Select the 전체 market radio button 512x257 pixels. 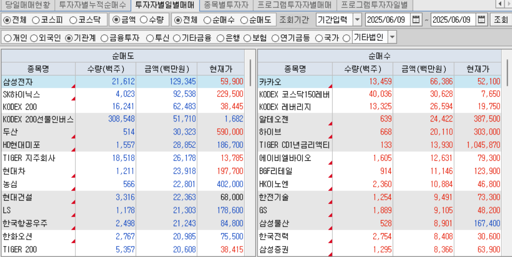[x=7, y=20]
